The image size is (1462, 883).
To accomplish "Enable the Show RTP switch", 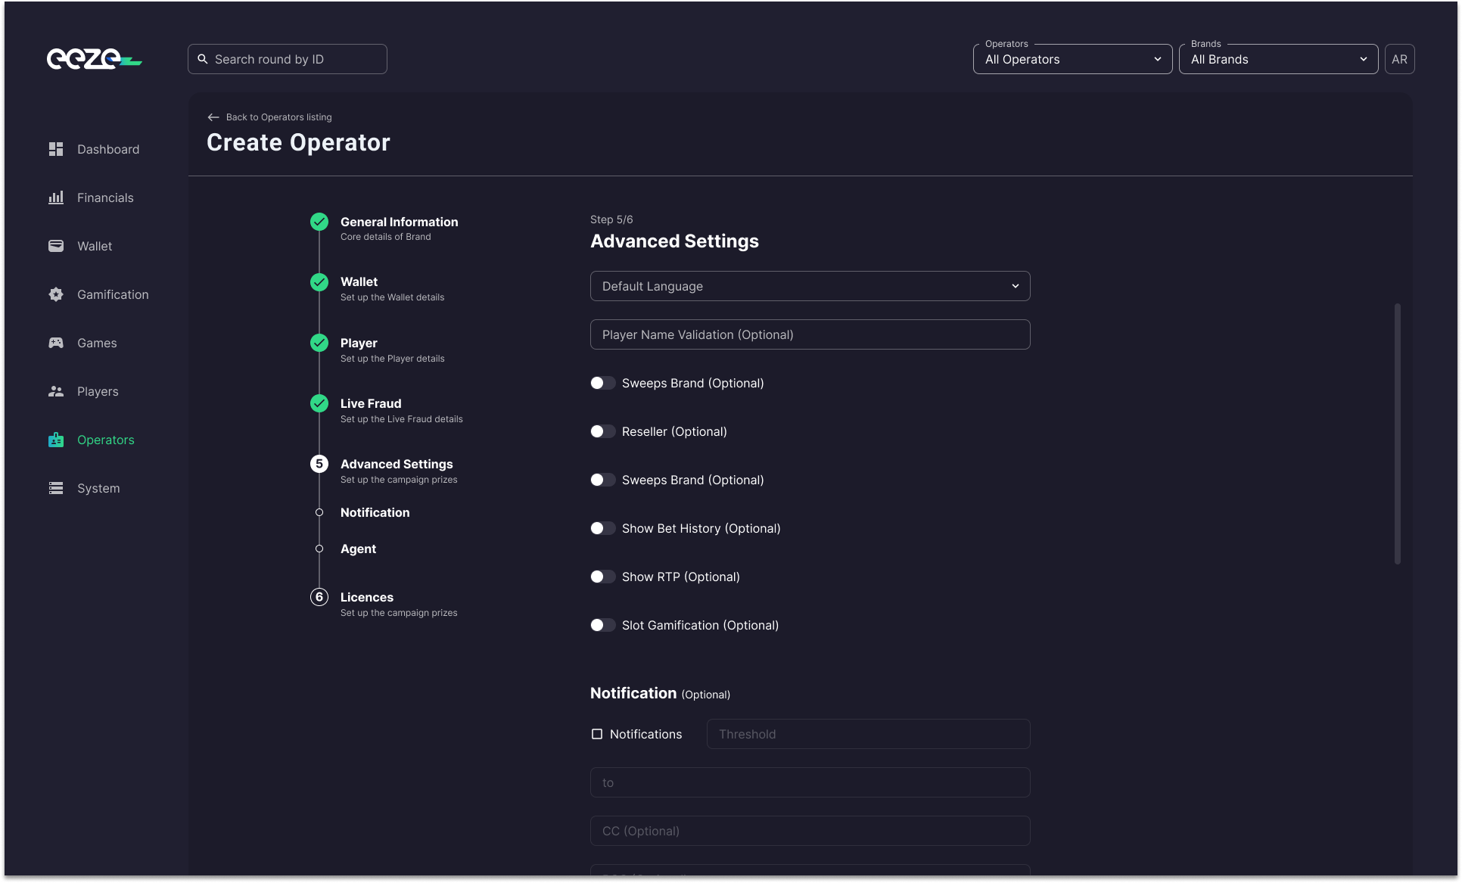I will coord(602,577).
